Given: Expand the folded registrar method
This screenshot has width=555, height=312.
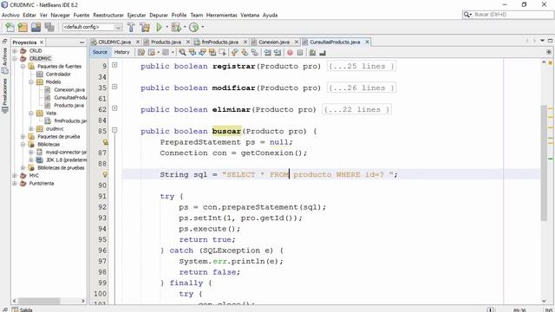Looking at the screenshot, I should pyautogui.click(x=114, y=65).
